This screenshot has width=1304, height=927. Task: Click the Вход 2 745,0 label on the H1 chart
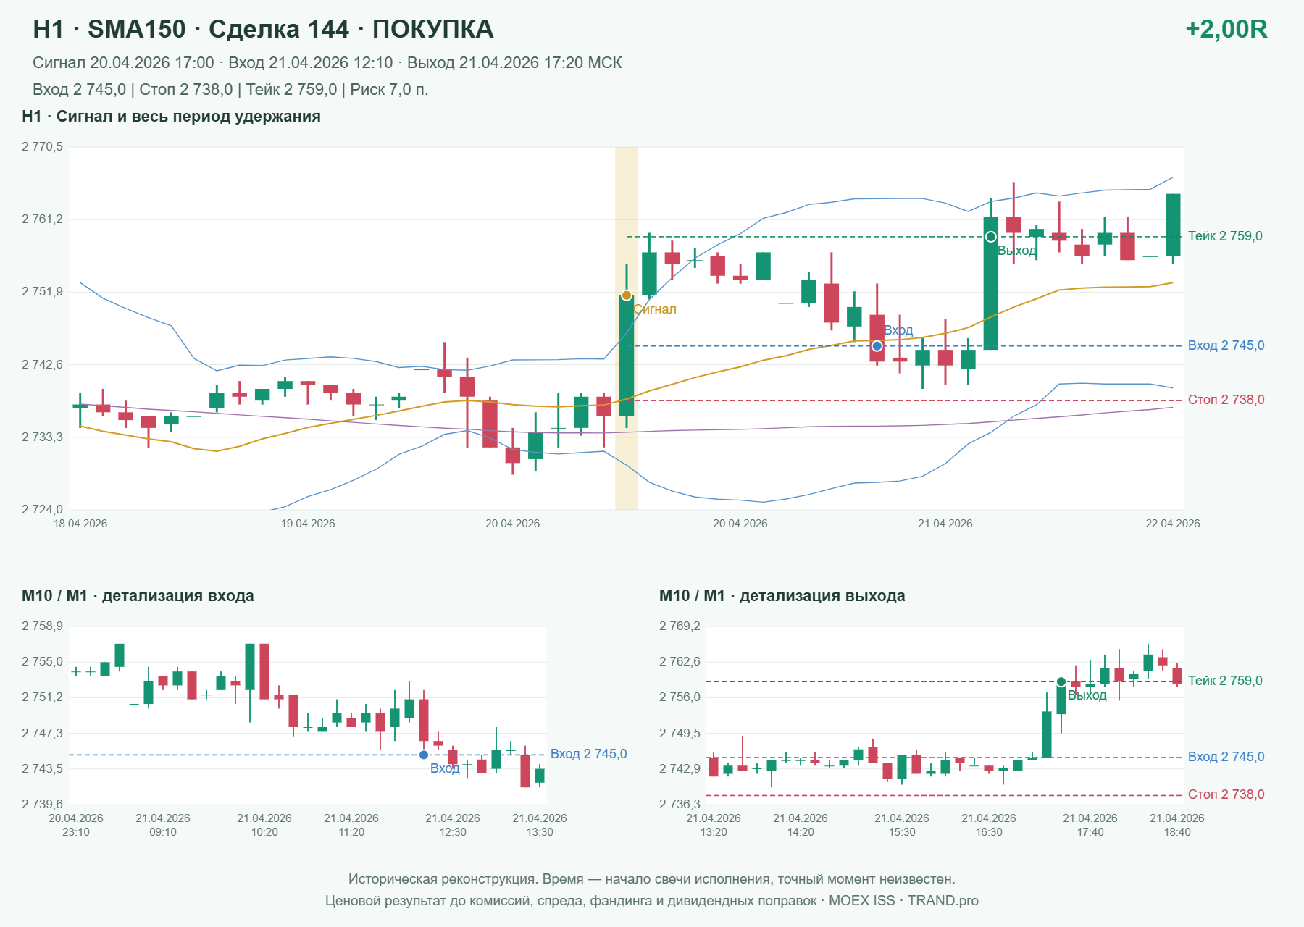point(1226,345)
